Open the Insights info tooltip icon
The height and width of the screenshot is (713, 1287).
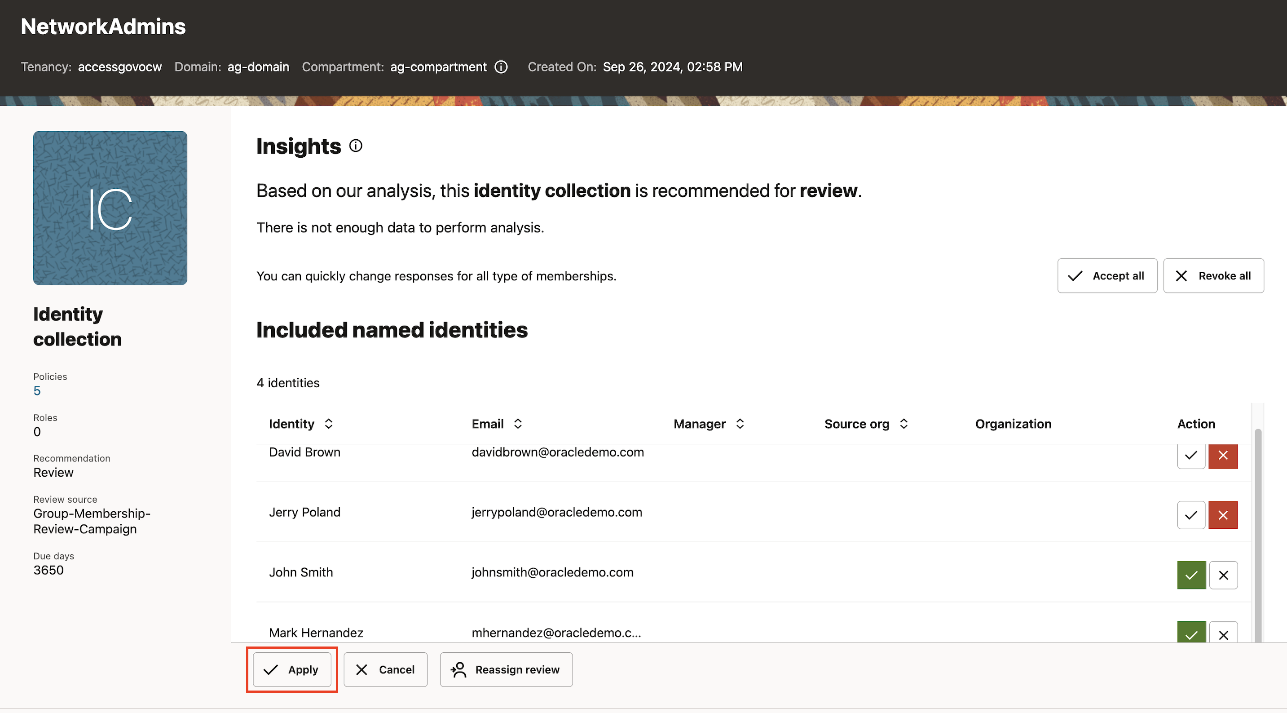355,146
